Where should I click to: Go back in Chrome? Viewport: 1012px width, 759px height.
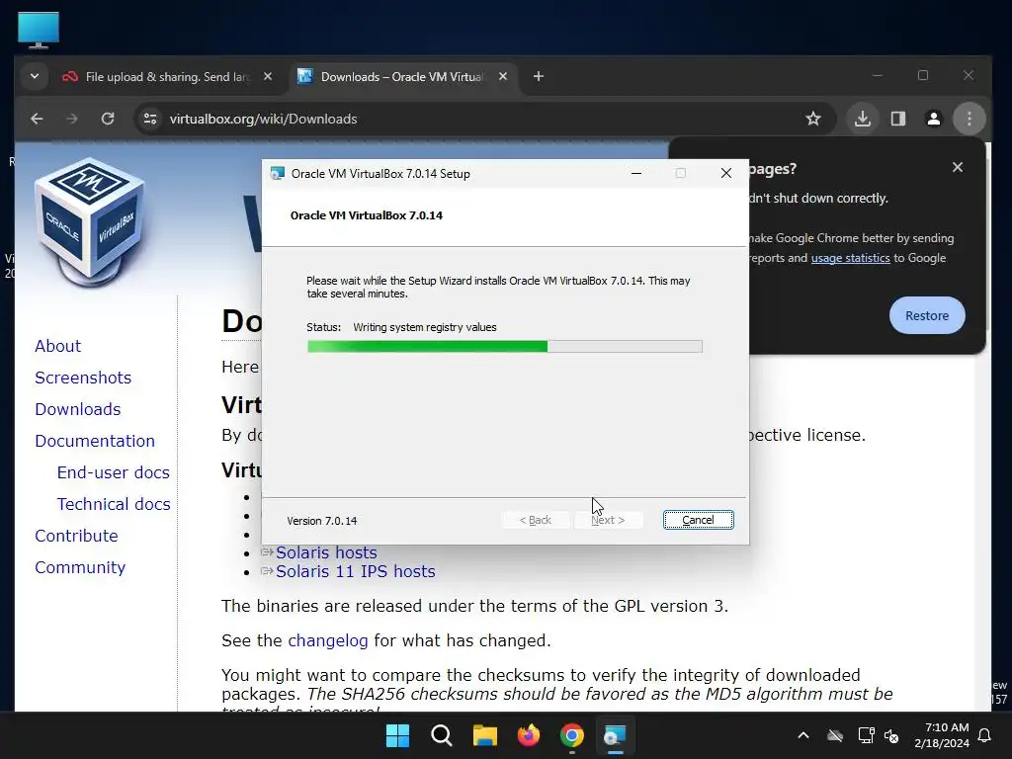tap(37, 119)
